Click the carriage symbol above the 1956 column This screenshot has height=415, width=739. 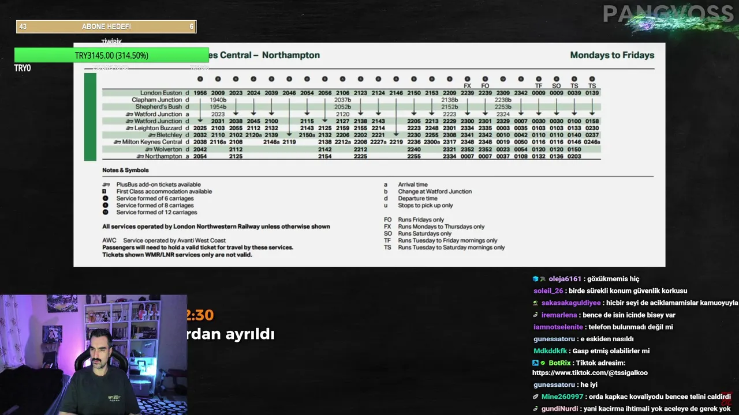pyautogui.click(x=200, y=79)
